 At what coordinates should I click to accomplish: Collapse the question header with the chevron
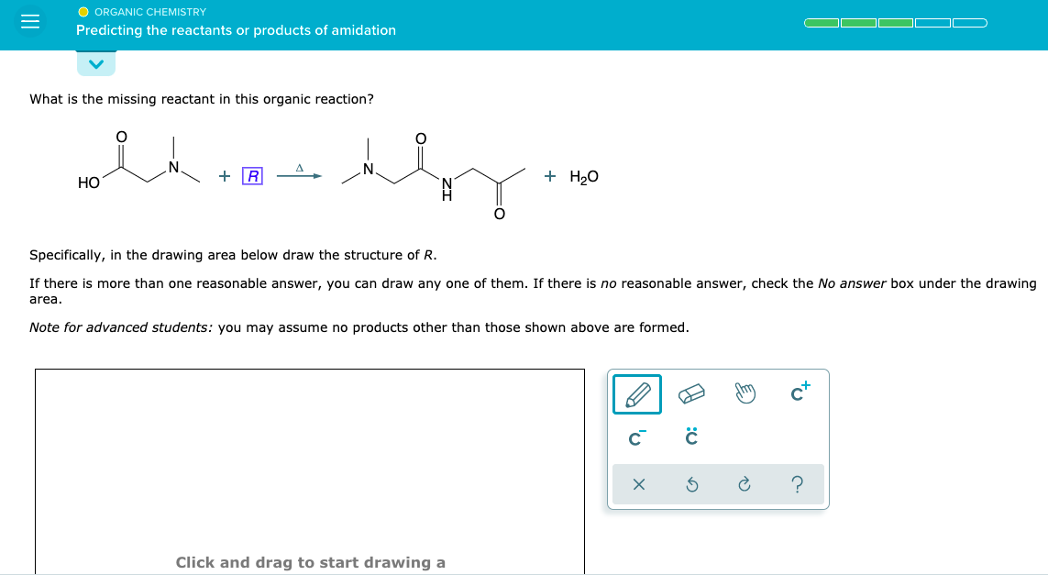[96, 64]
